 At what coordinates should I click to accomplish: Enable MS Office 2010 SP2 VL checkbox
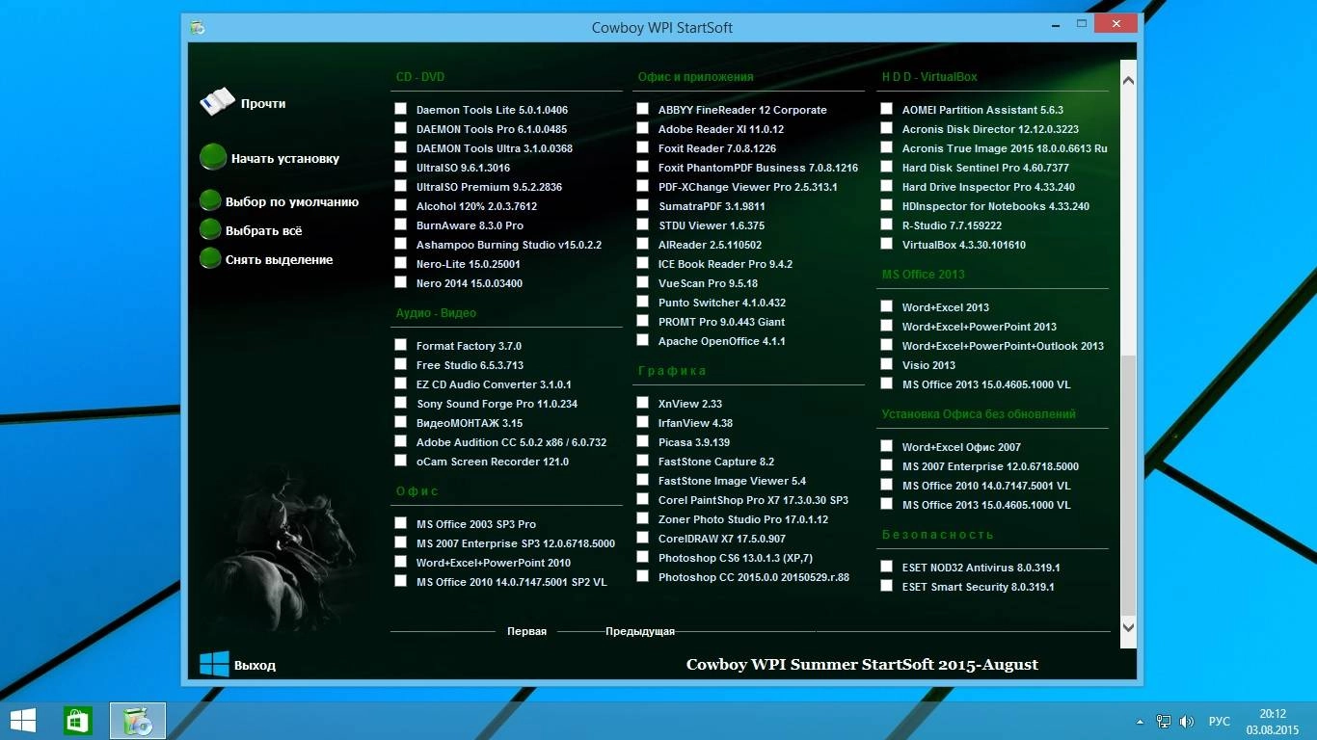click(x=400, y=581)
